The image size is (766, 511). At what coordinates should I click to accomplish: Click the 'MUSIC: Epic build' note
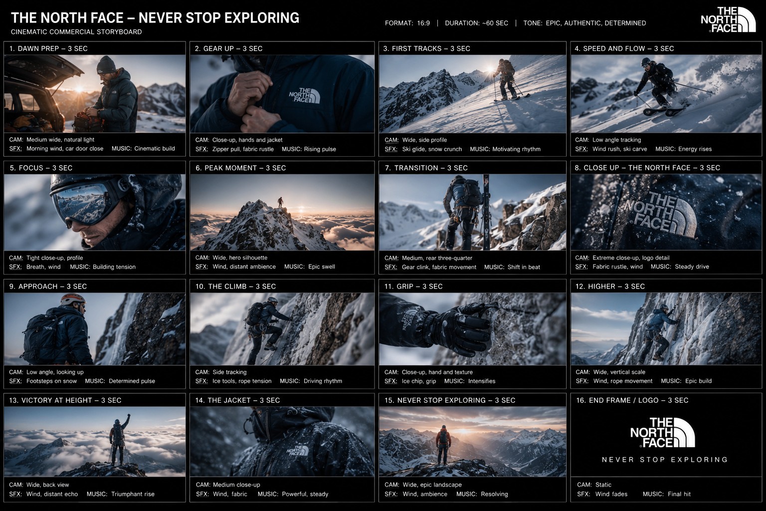tap(686, 381)
